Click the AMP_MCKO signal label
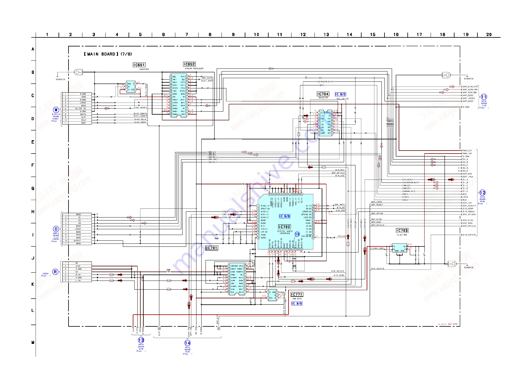The height and width of the screenshot is (381, 507). 469,101
